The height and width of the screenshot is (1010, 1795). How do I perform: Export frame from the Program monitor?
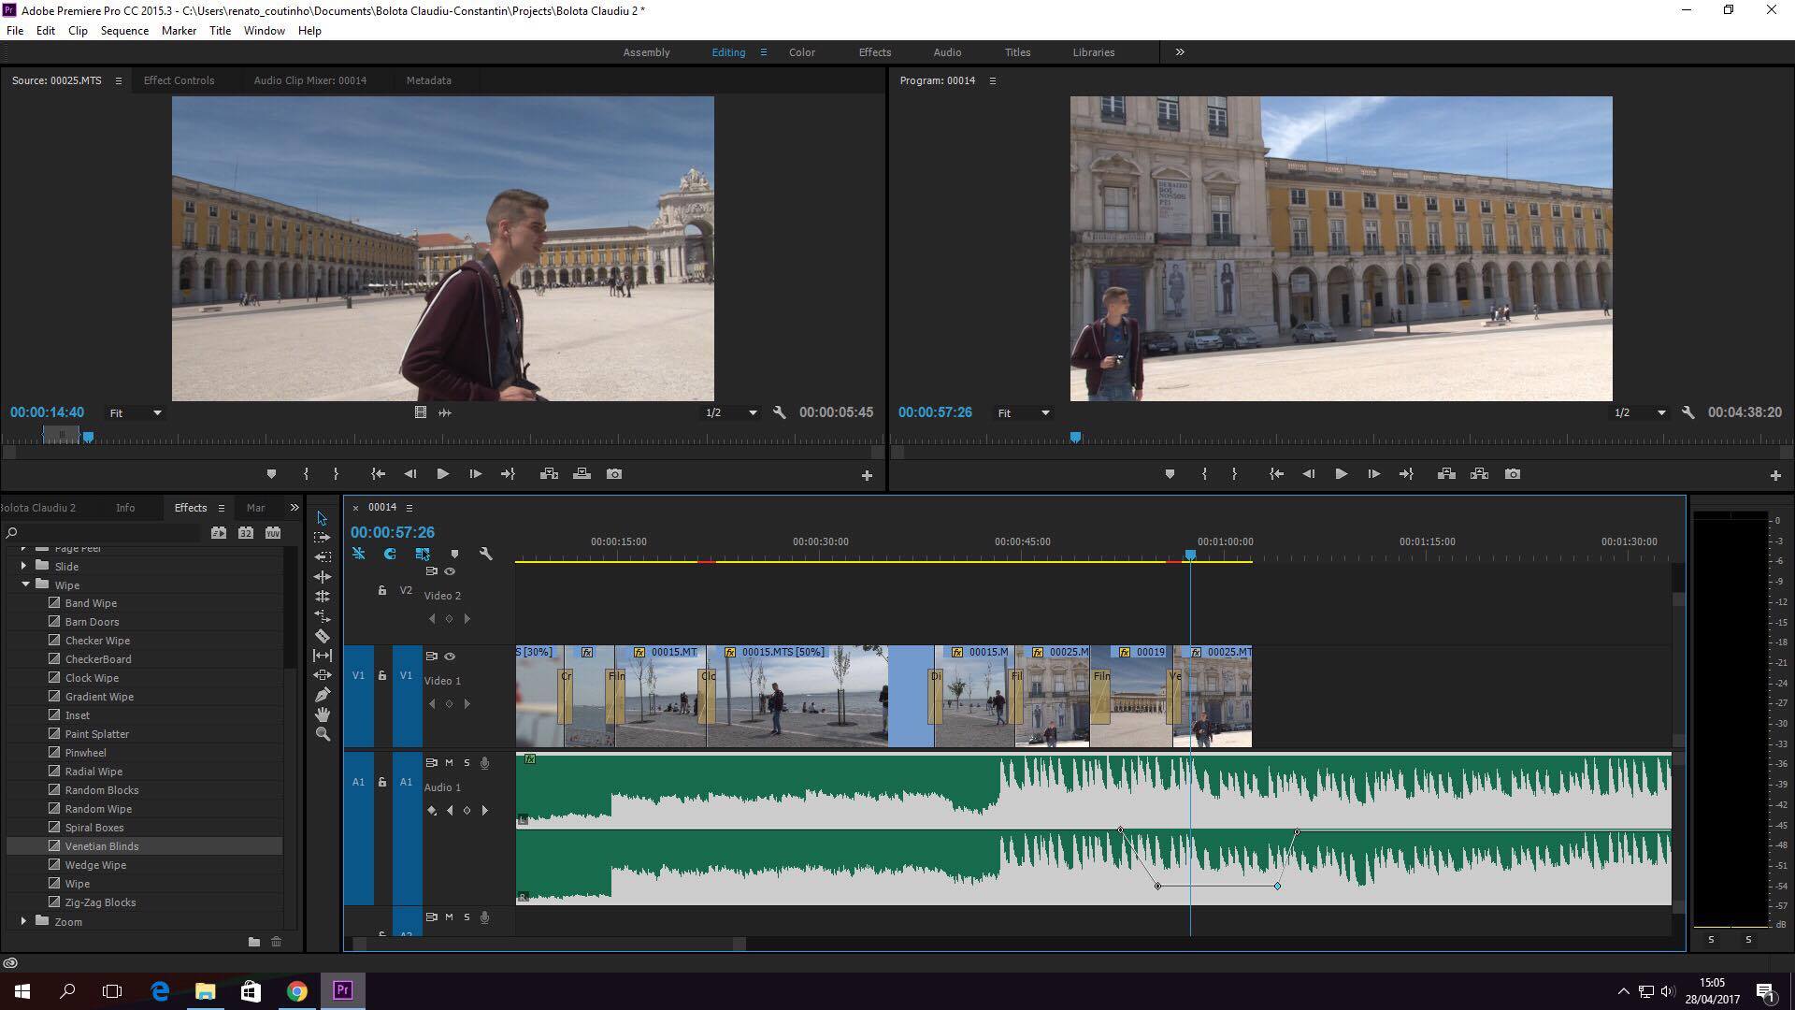pyautogui.click(x=1513, y=474)
